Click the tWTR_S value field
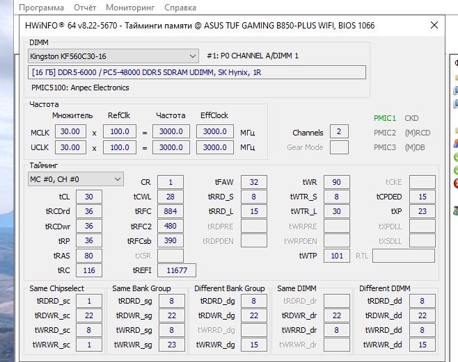The image size is (458, 362). 337,197
